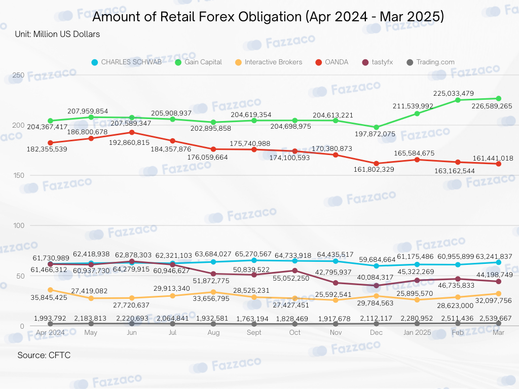Toggle the CHARLES SCHWAB legend label
519x389 pixels.
tap(131, 62)
